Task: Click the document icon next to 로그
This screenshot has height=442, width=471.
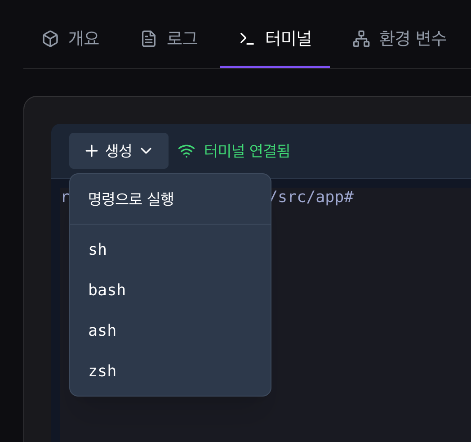Action: (x=148, y=38)
